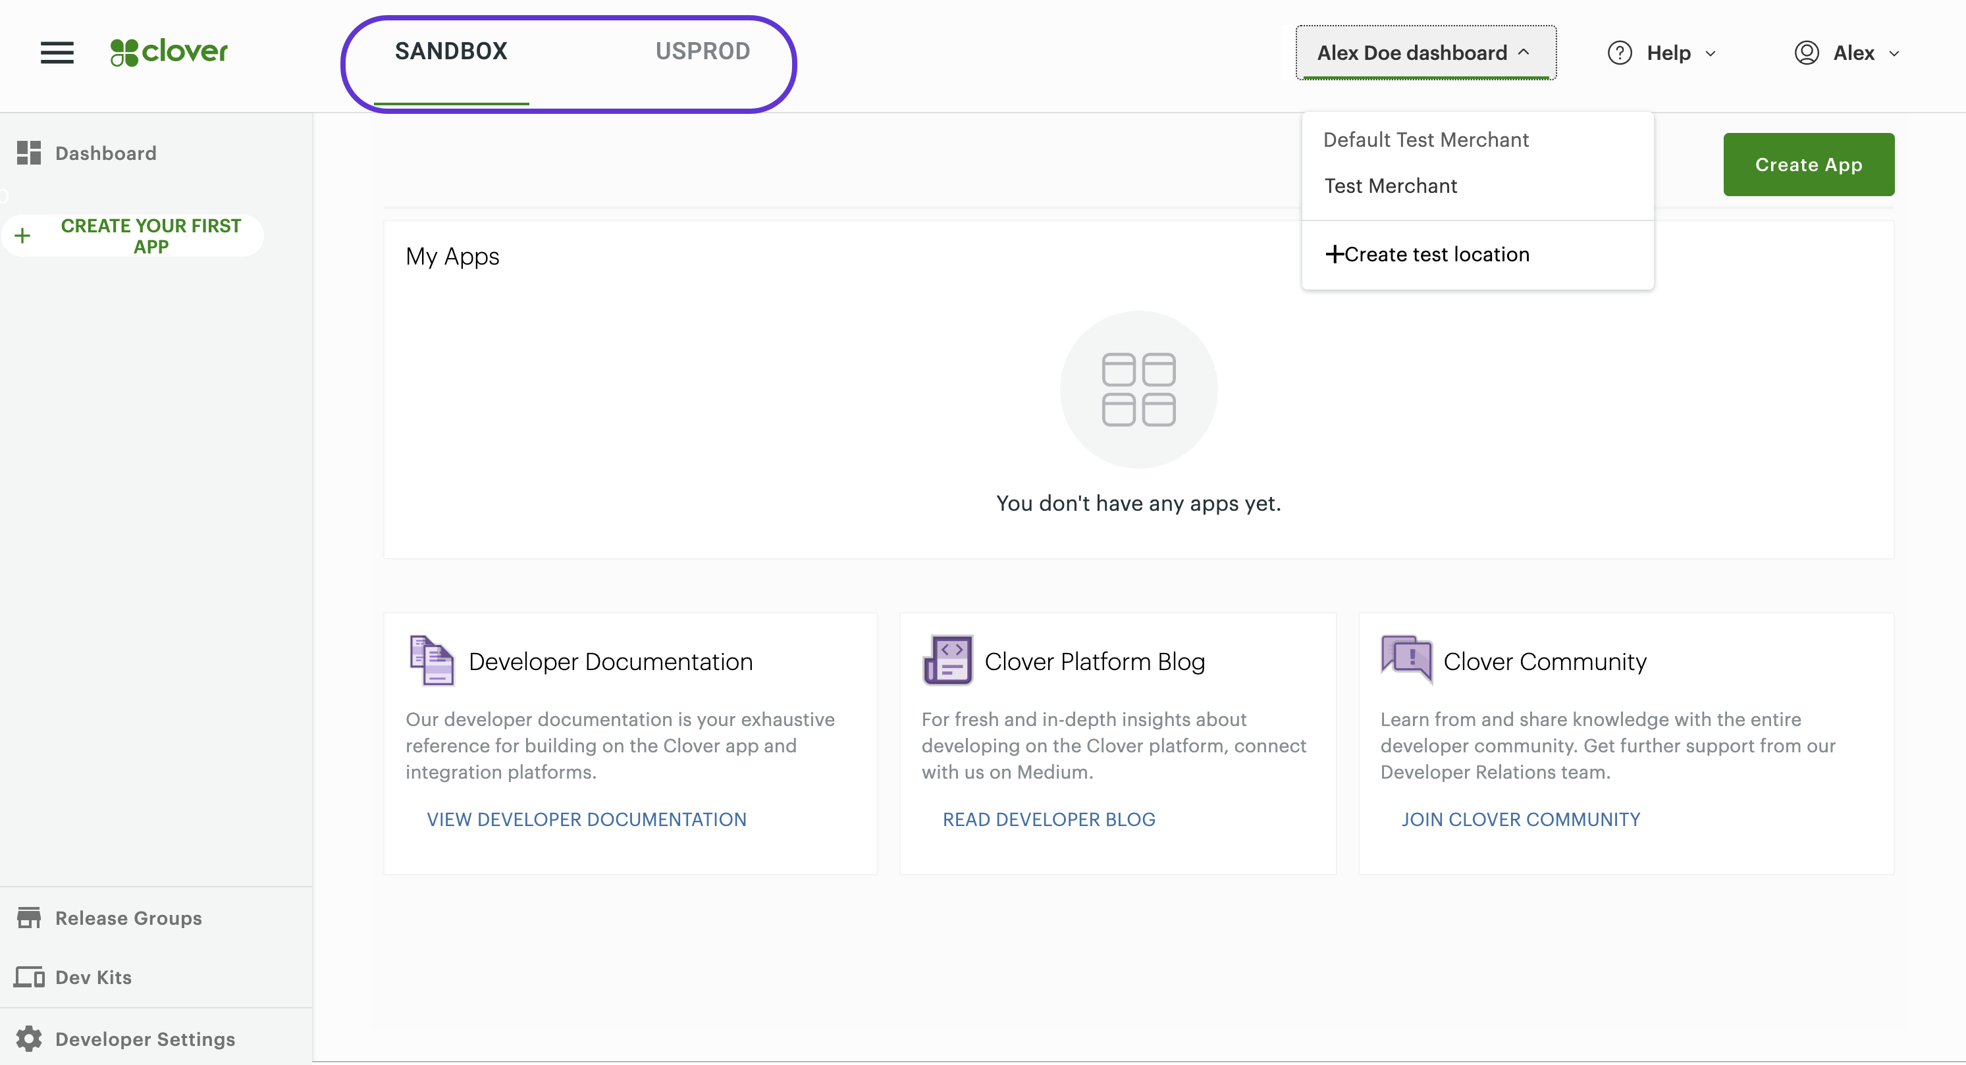Collapse the Alex Doe dashboard dropdown
1966x1065 pixels.
pyautogui.click(x=1425, y=53)
